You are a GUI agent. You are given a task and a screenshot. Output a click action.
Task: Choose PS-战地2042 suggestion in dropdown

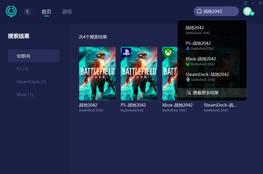click(212, 46)
